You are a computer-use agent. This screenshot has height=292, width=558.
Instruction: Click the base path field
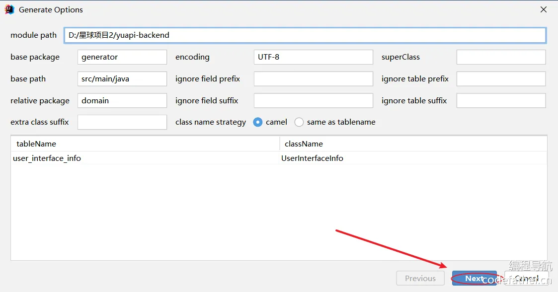tap(122, 78)
